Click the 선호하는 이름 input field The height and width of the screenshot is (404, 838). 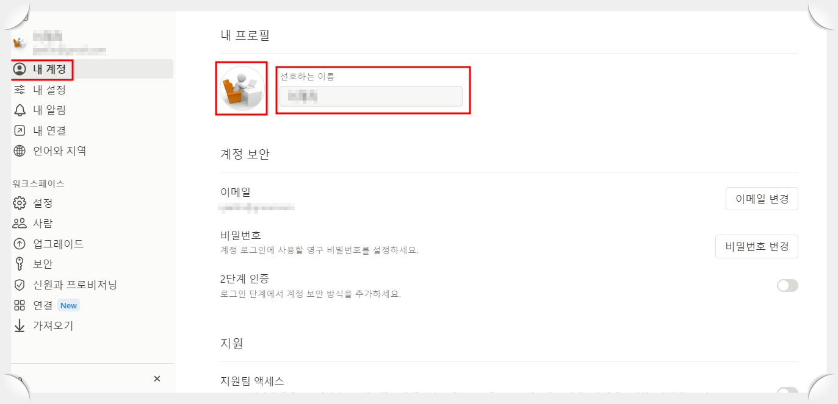(371, 96)
